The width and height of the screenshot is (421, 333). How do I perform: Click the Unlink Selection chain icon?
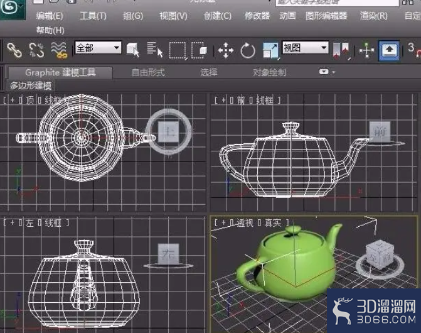[x=36, y=50]
